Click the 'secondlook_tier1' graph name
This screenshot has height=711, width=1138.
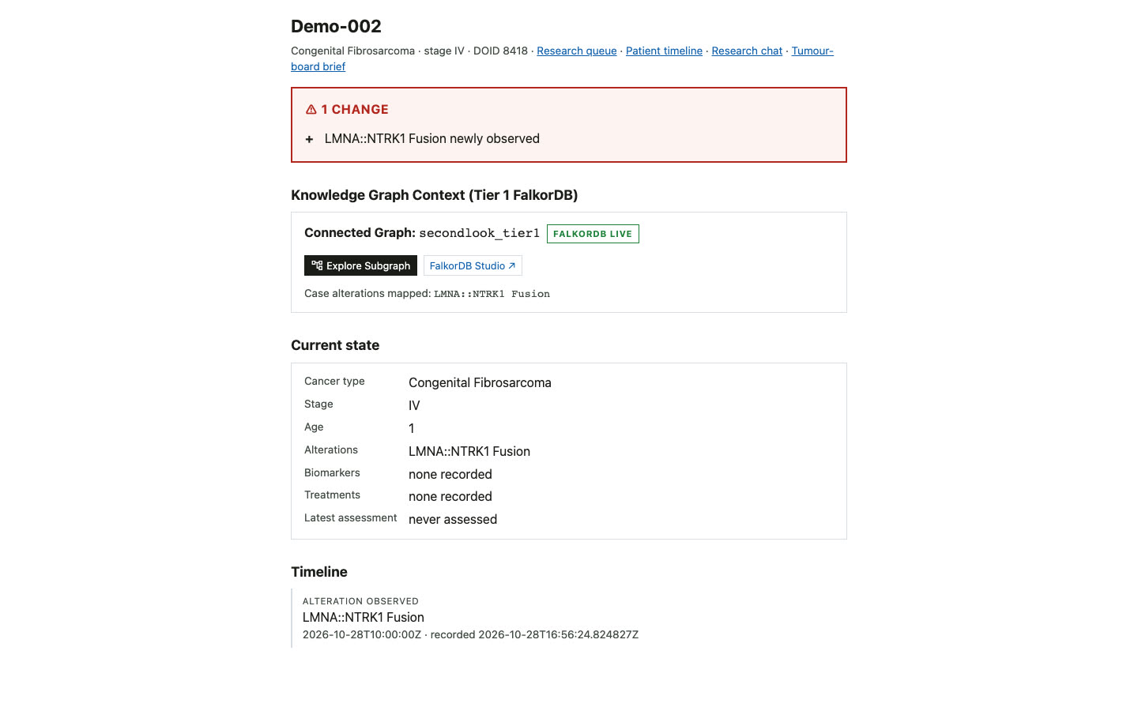click(479, 233)
